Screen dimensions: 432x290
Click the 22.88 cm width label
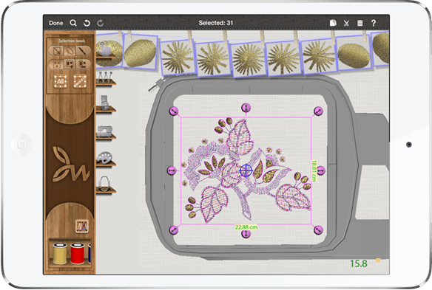(x=246, y=227)
